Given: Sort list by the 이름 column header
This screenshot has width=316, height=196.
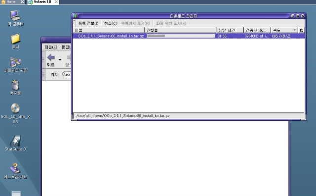Looking at the screenshot, I should (109, 30).
